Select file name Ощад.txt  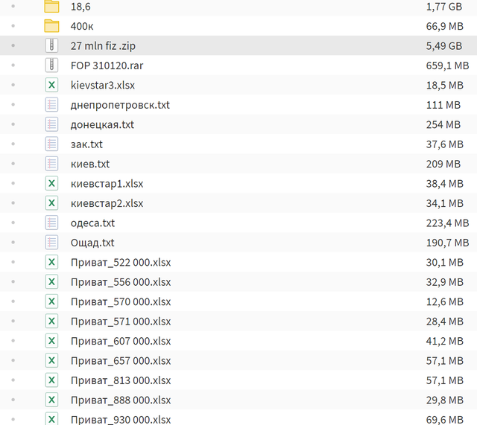(92, 243)
